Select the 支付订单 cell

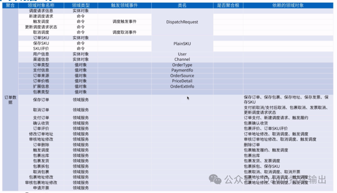(41, 118)
